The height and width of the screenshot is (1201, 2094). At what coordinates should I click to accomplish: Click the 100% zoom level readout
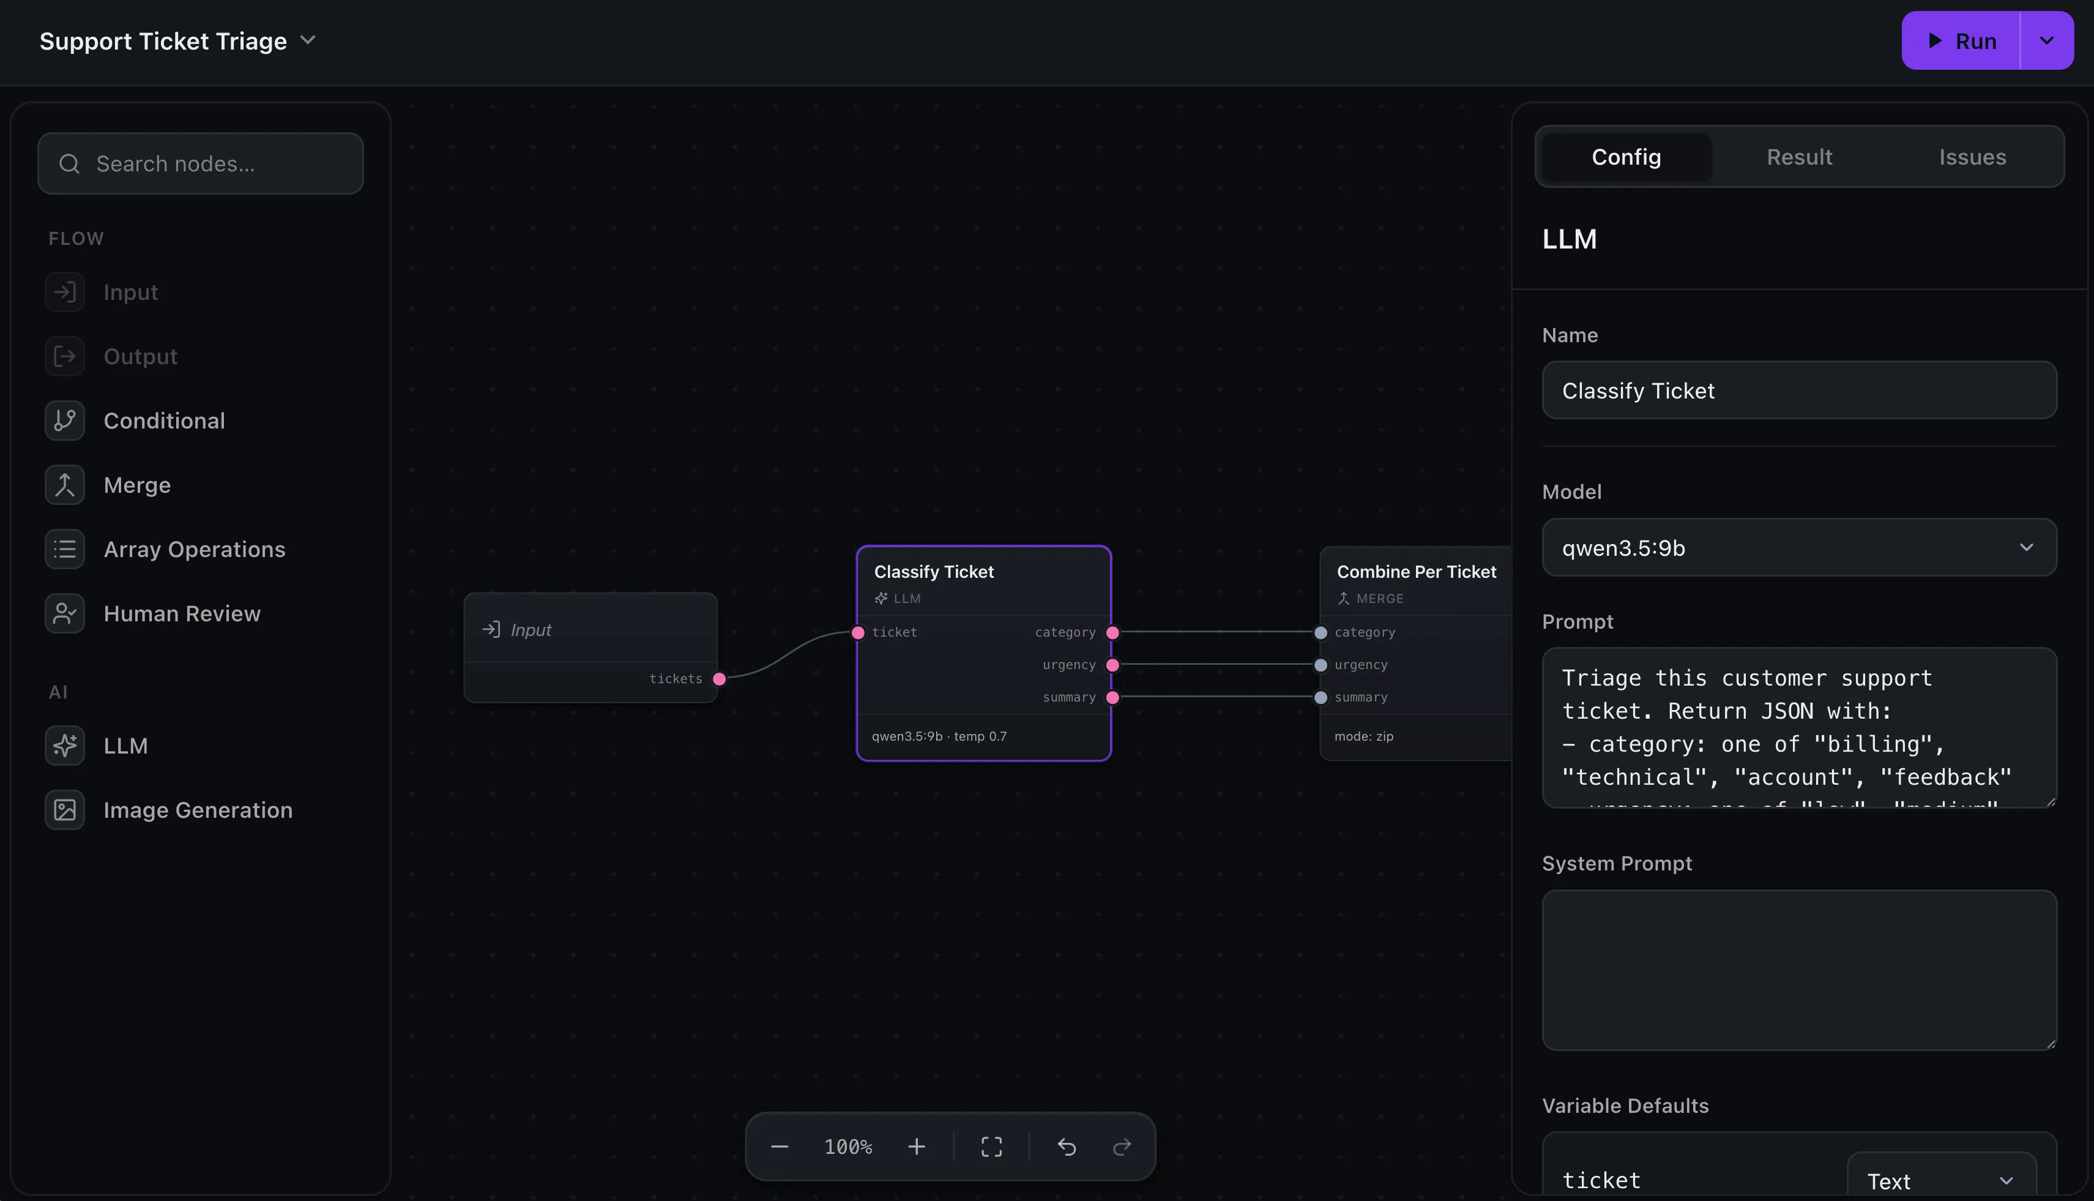pyautogui.click(x=848, y=1147)
